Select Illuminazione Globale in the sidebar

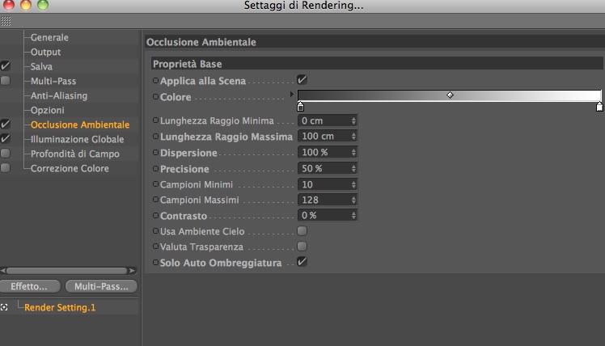(77, 139)
